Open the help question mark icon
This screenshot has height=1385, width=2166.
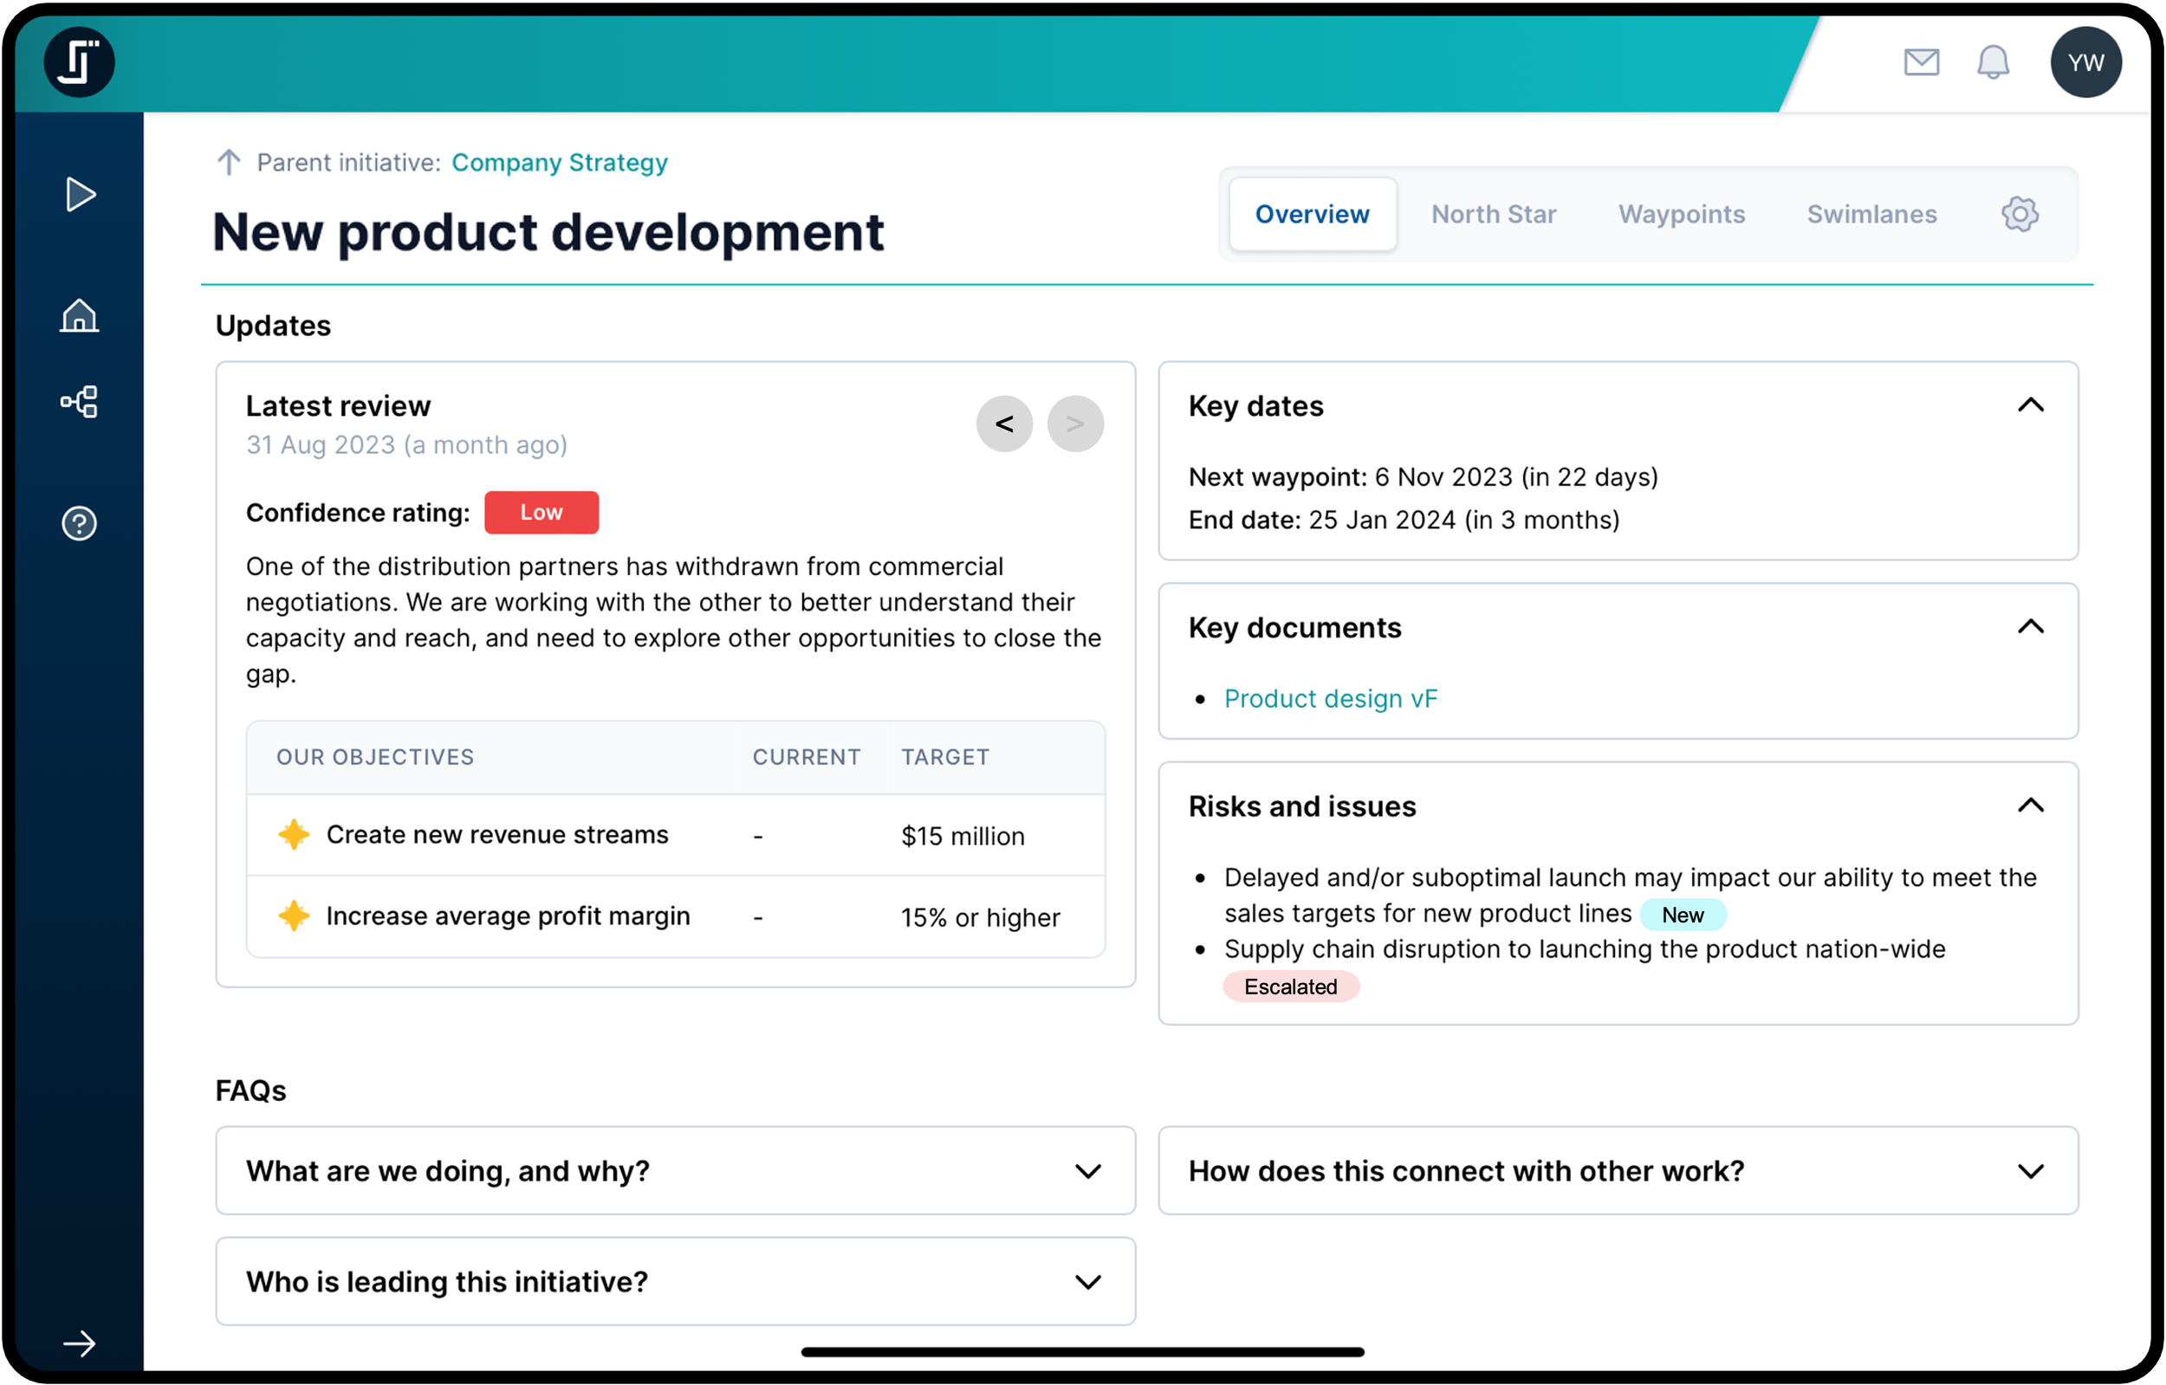[79, 523]
